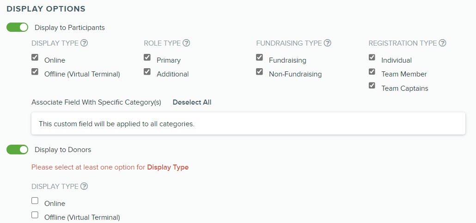Check donor Offline (Virtual Terminal) checkbox
Image resolution: width=476 pixels, height=223 pixels.
tap(35, 215)
